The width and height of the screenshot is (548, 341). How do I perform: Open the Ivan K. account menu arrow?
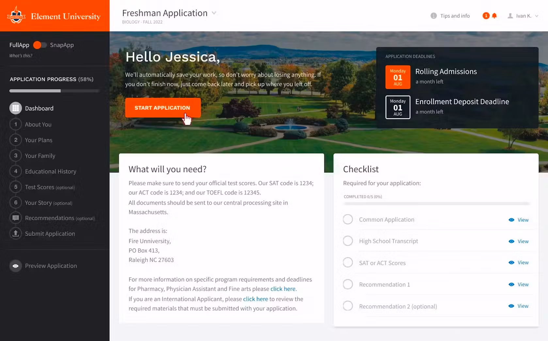pyautogui.click(x=537, y=16)
